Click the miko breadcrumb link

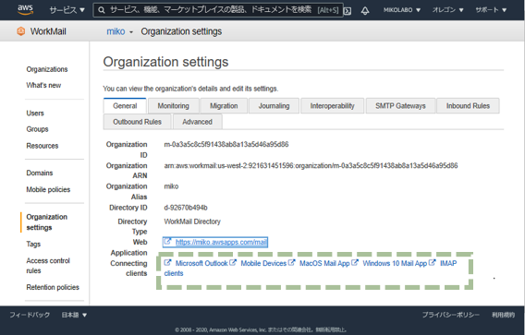(116, 31)
